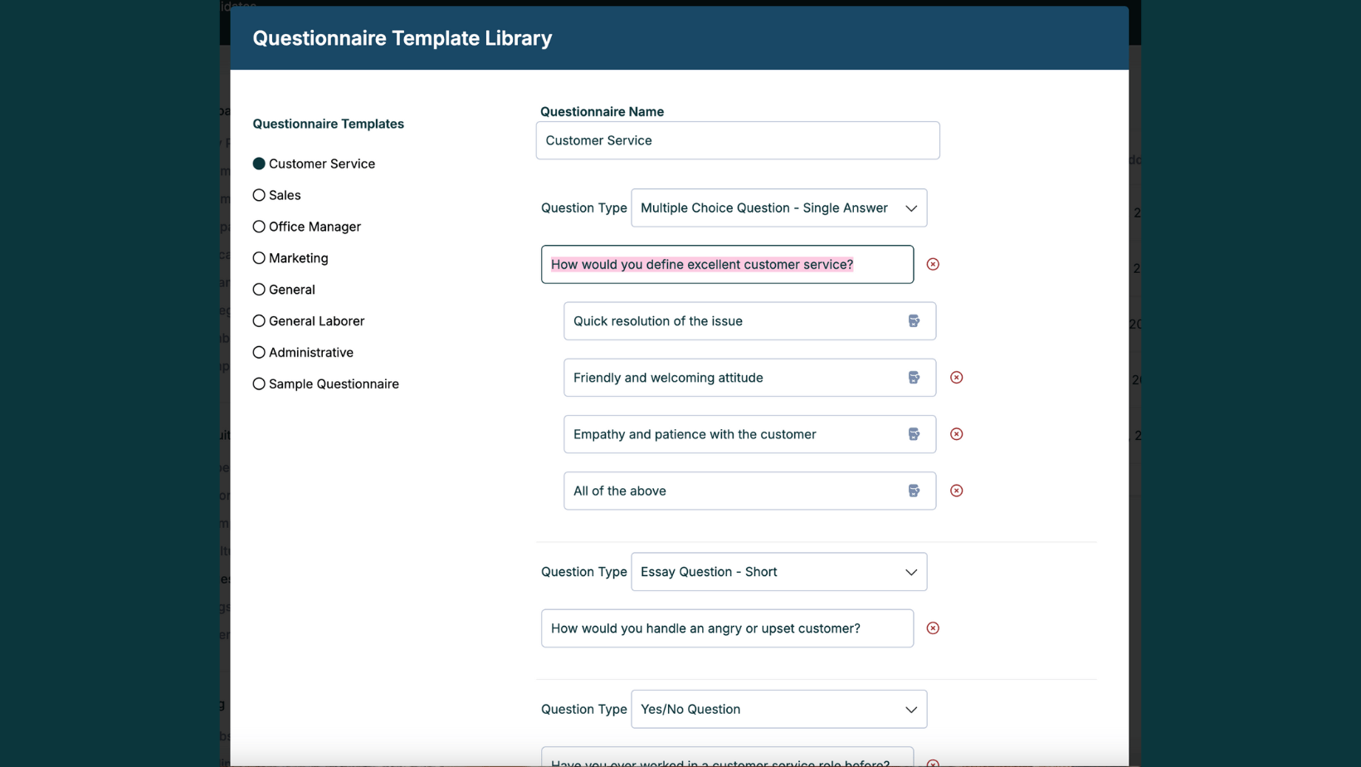Select the Sales template radio button
This screenshot has width=1361, height=767.
(259, 195)
